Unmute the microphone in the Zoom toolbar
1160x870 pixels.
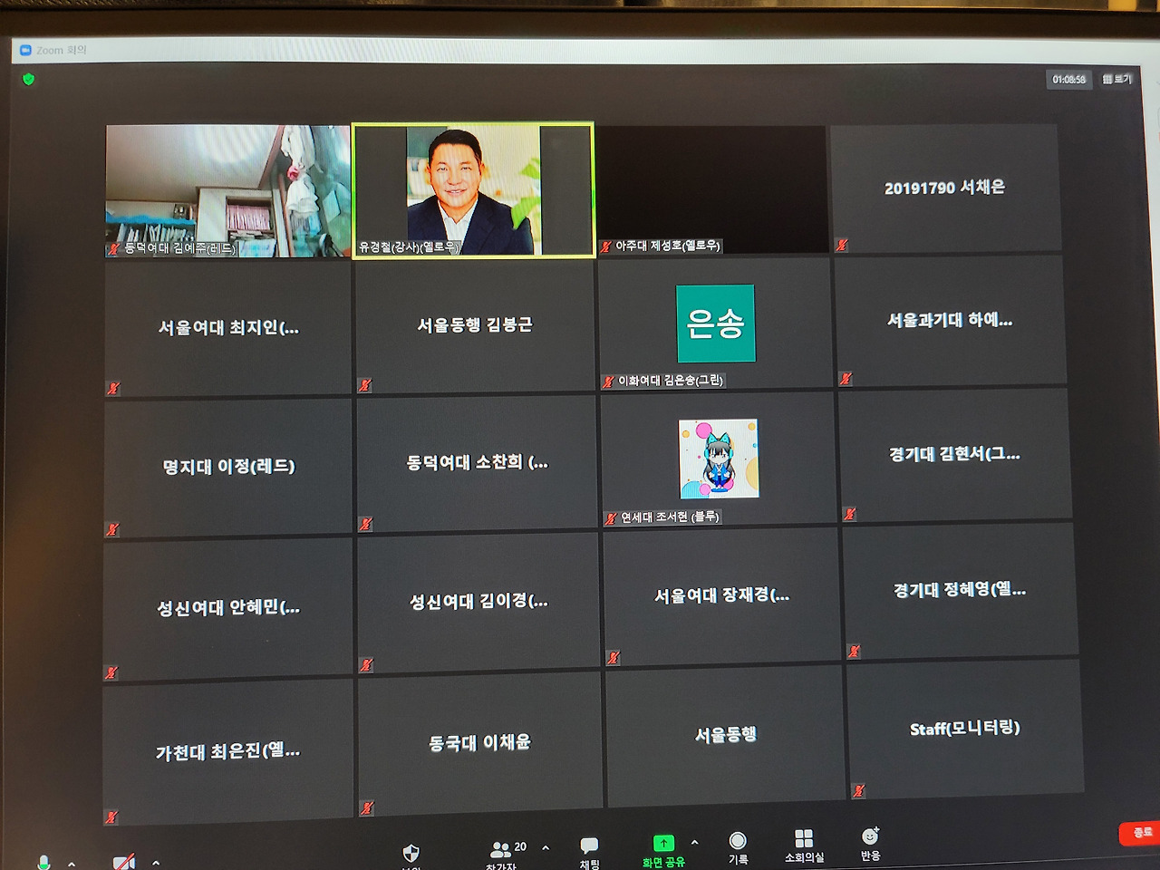(x=43, y=862)
